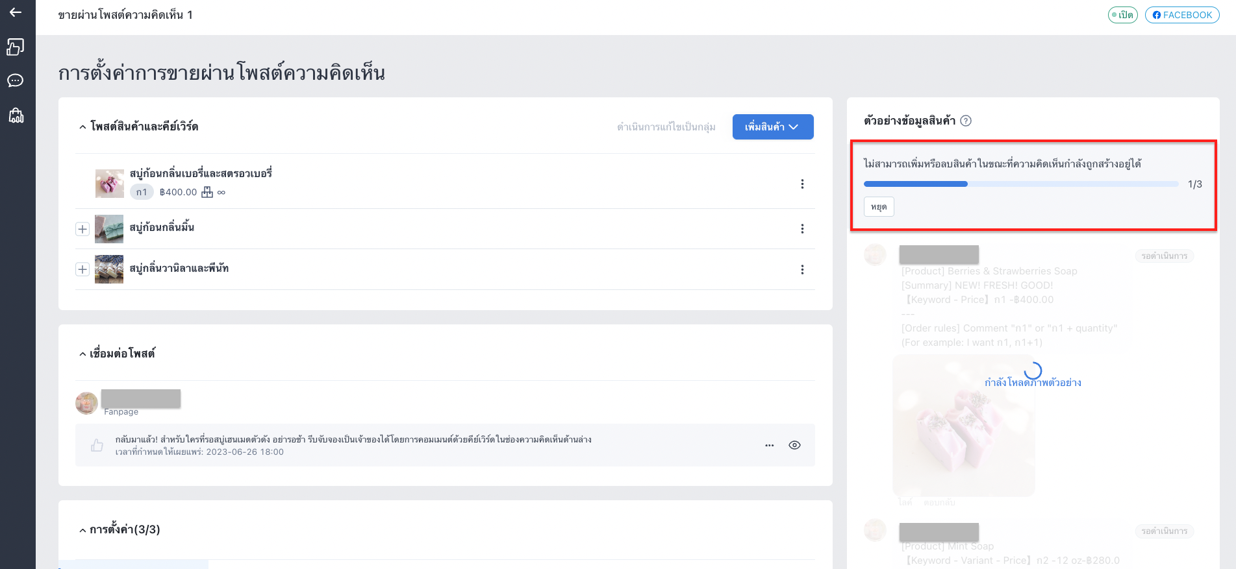This screenshot has width=1236, height=569.
Task: Open the three-dot menu for สบู่ก้อนกลิ่นมิ้น
Action: coord(802,229)
